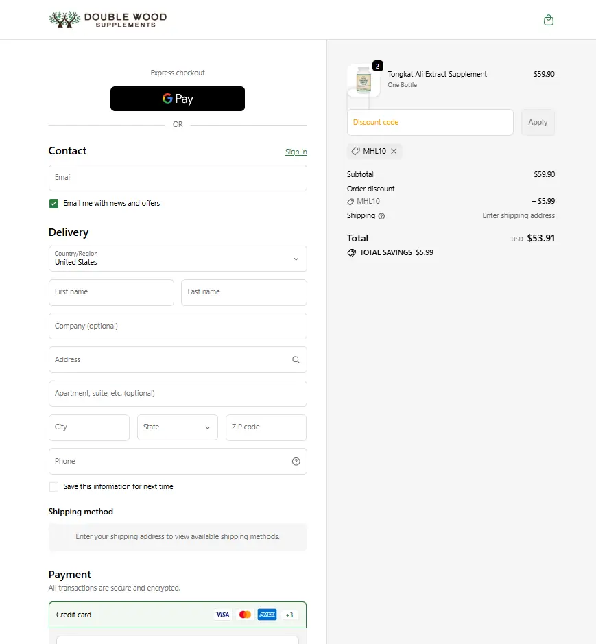Click the Tongkat Ali product thumbnail
Image resolution: width=596 pixels, height=644 pixels.
[x=363, y=81]
